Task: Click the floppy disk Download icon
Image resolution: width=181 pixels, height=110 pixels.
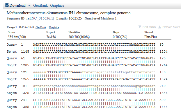Action: click(7, 5)
